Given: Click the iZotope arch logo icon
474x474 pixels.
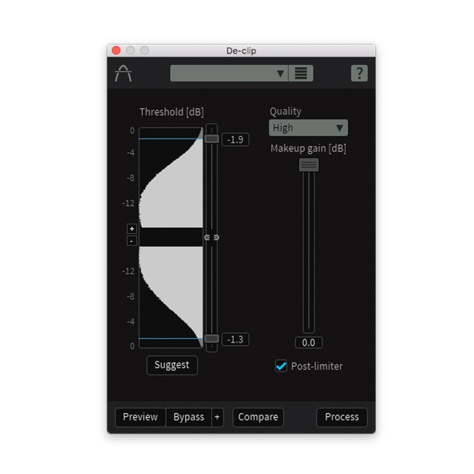Looking at the screenshot, I should click(123, 73).
